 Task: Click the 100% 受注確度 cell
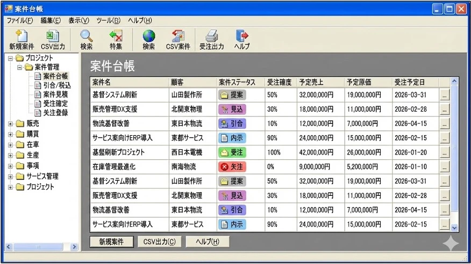(x=281, y=152)
